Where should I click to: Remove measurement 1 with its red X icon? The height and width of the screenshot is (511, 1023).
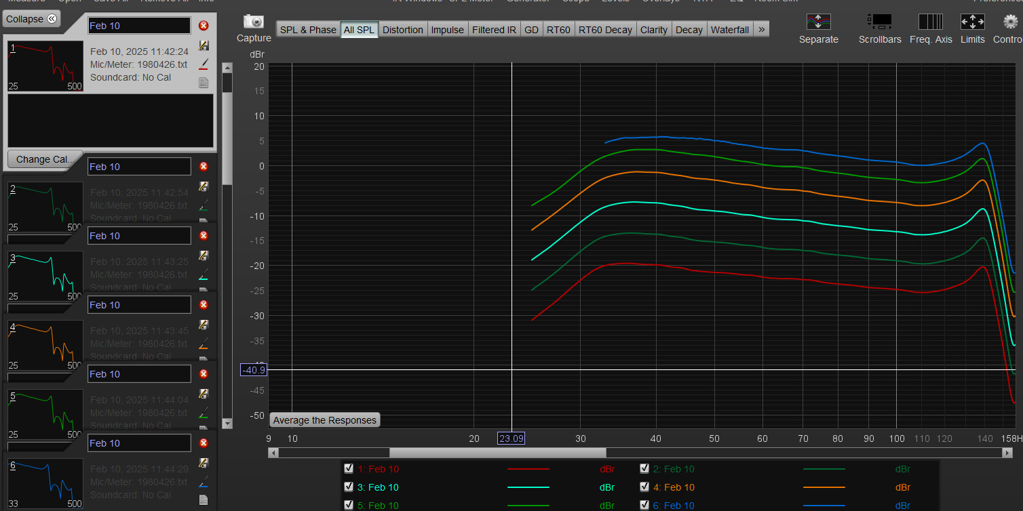pos(204,26)
